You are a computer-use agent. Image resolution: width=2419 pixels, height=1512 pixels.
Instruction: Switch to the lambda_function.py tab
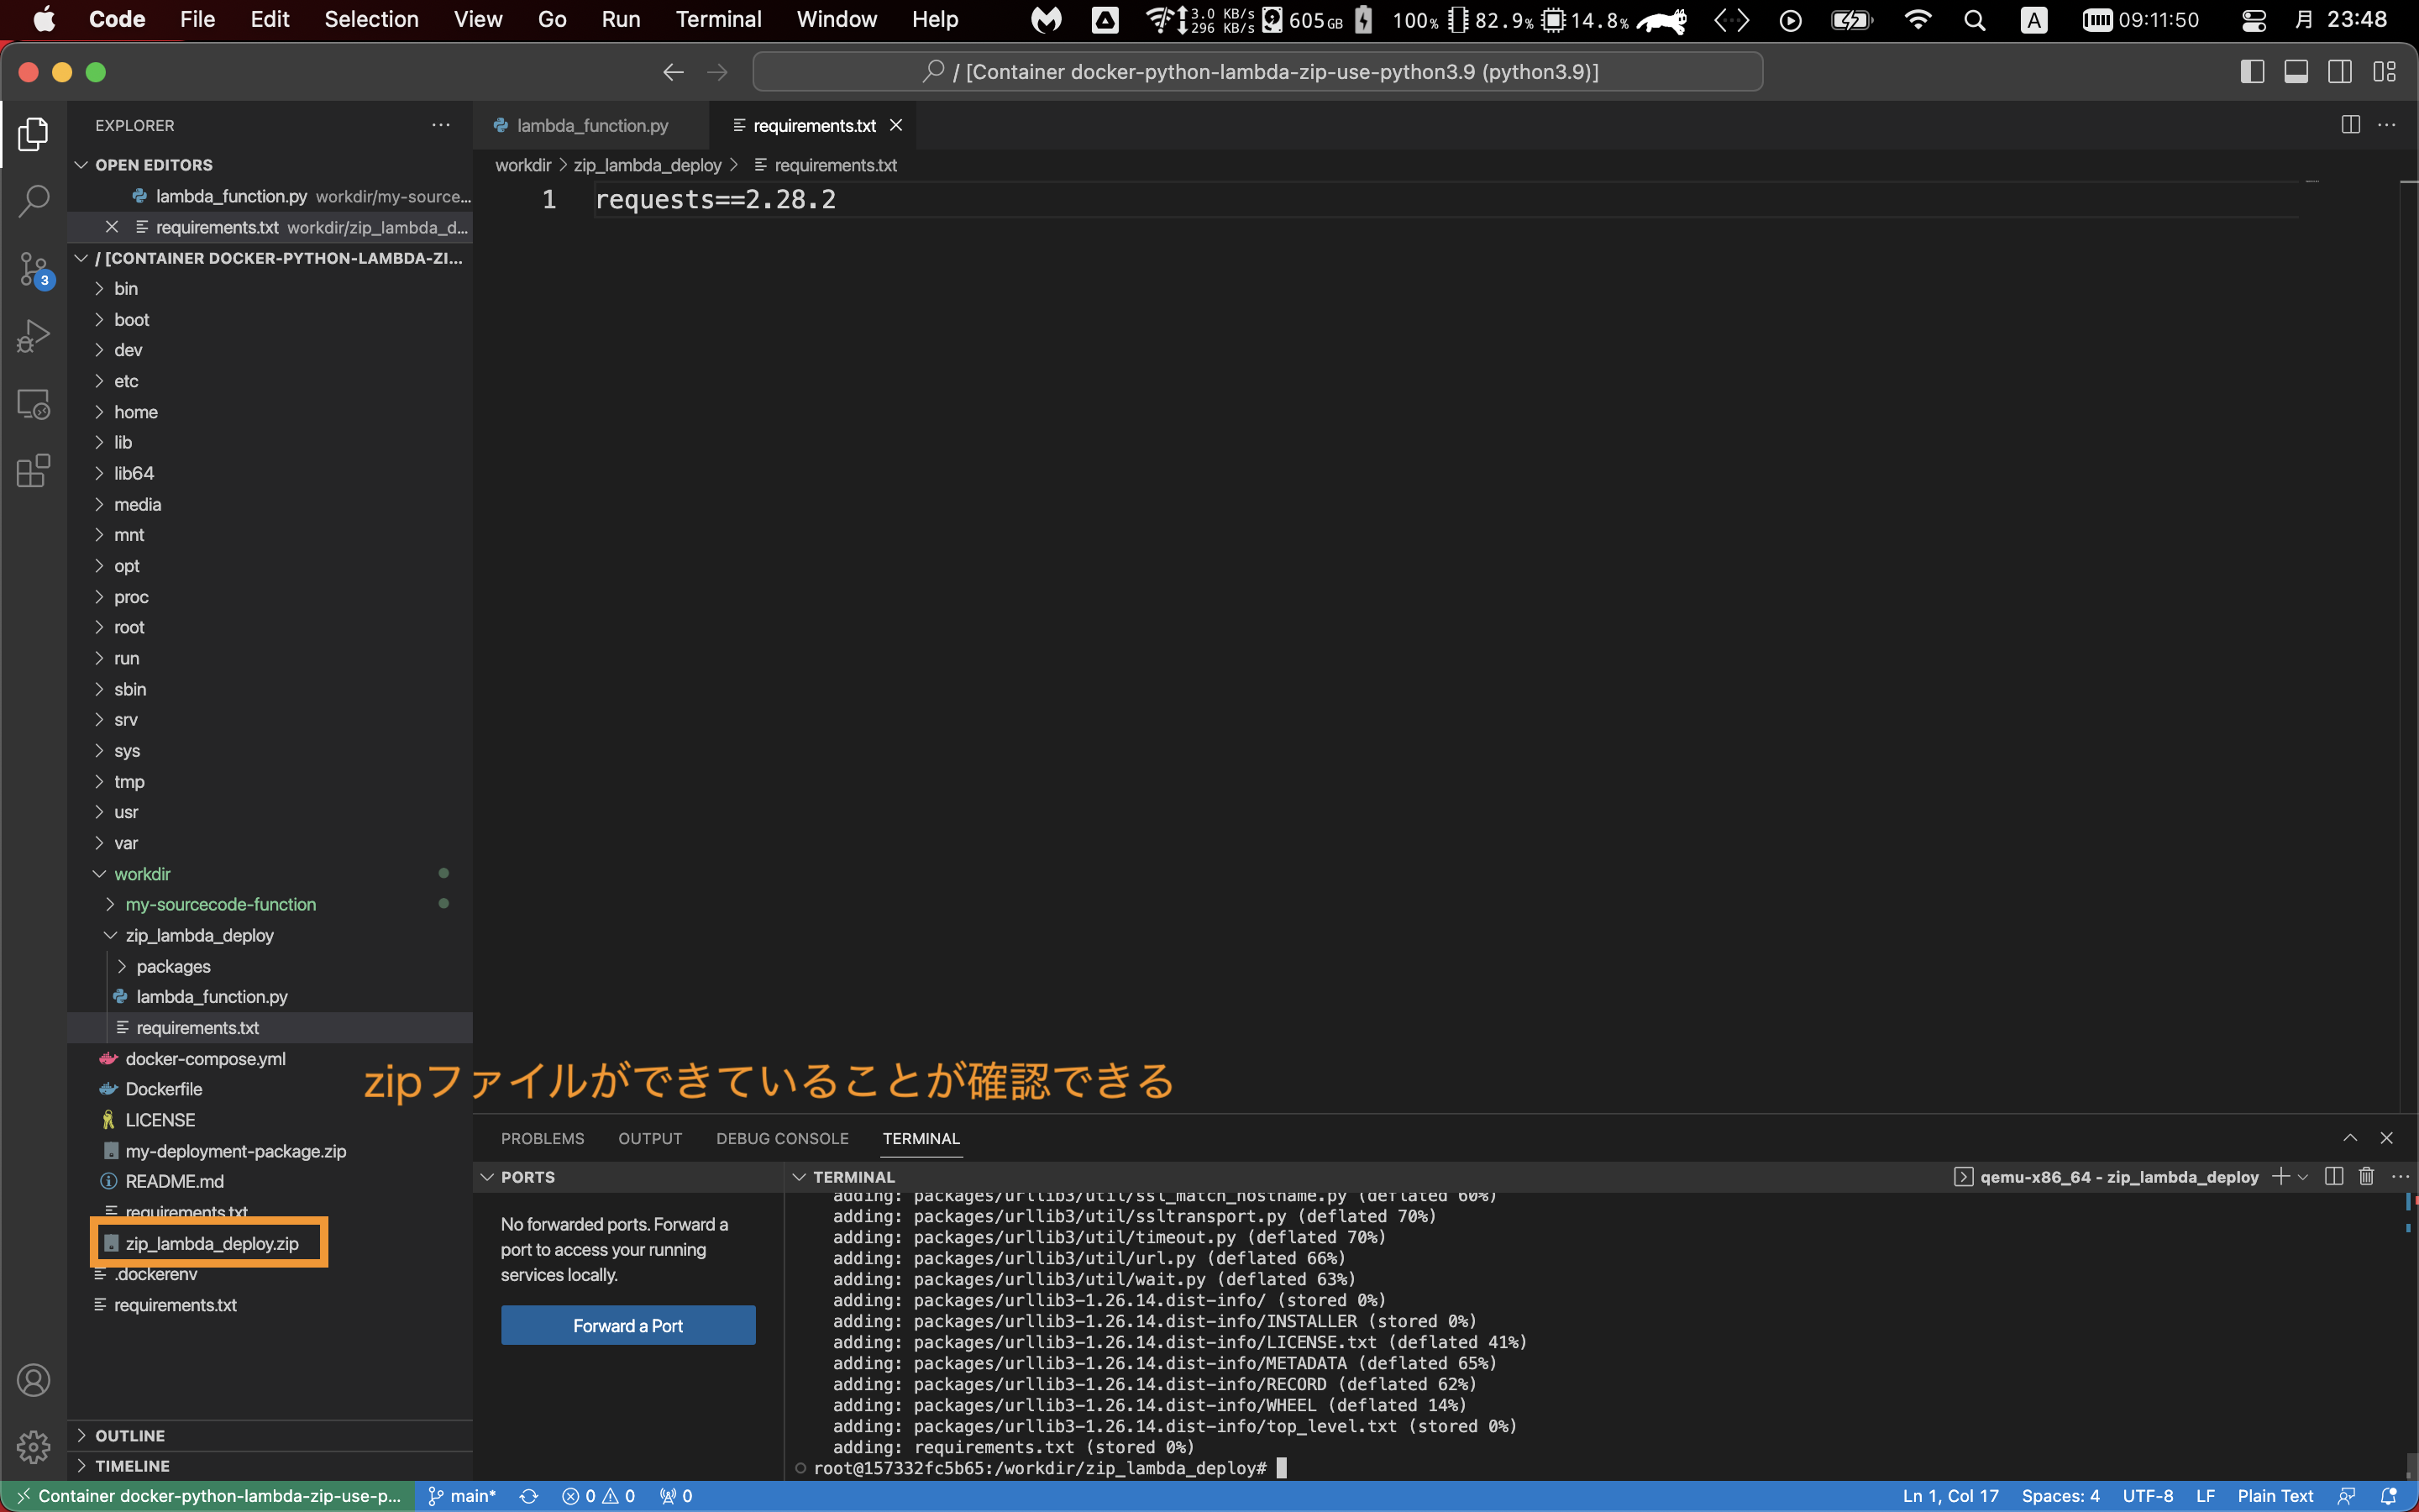(592, 124)
